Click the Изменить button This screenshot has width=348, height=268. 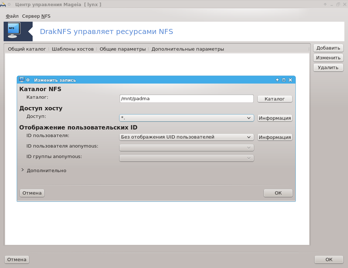coord(328,58)
